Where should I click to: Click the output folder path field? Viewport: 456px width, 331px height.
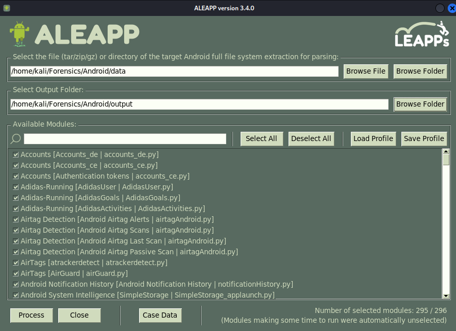tap(199, 104)
